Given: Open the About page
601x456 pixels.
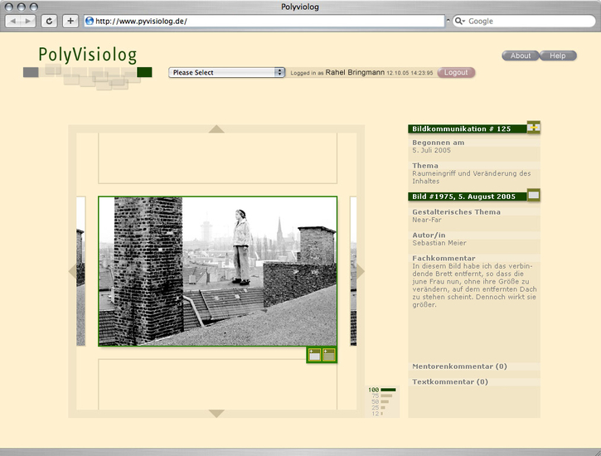Looking at the screenshot, I should pyautogui.click(x=520, y=56).
